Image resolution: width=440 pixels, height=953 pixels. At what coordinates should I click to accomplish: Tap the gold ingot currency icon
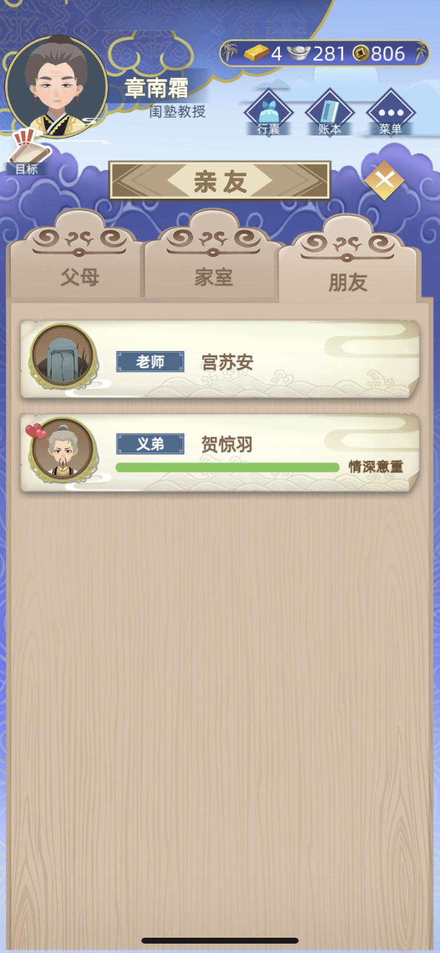coord(256,53)
